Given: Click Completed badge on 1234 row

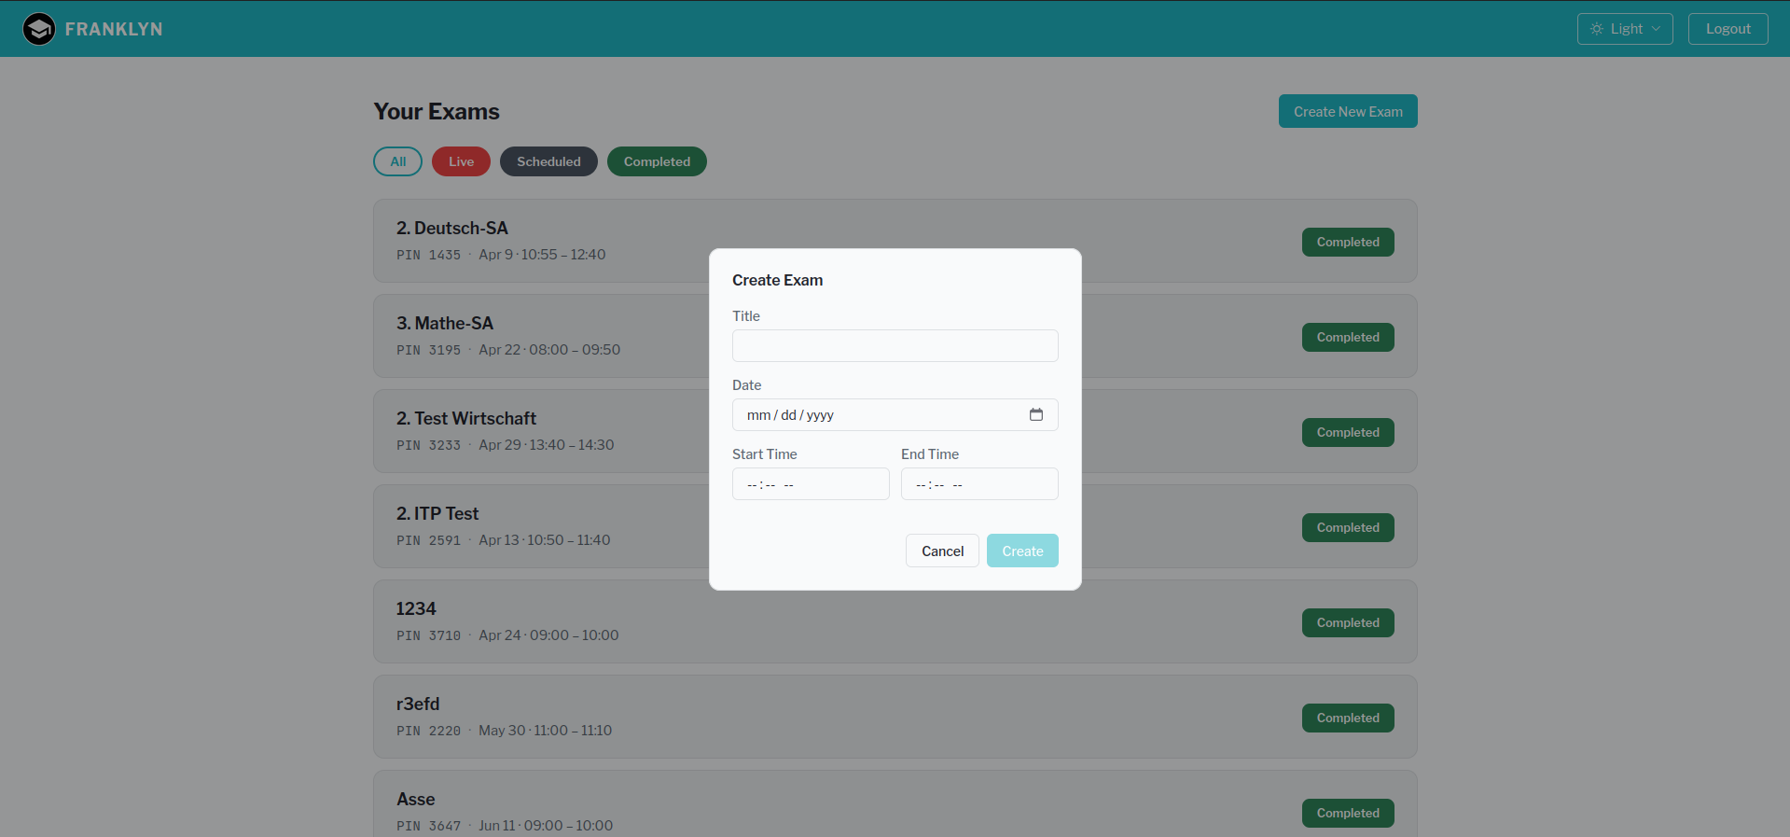Looking at the screenshot, I should 1348,622.
